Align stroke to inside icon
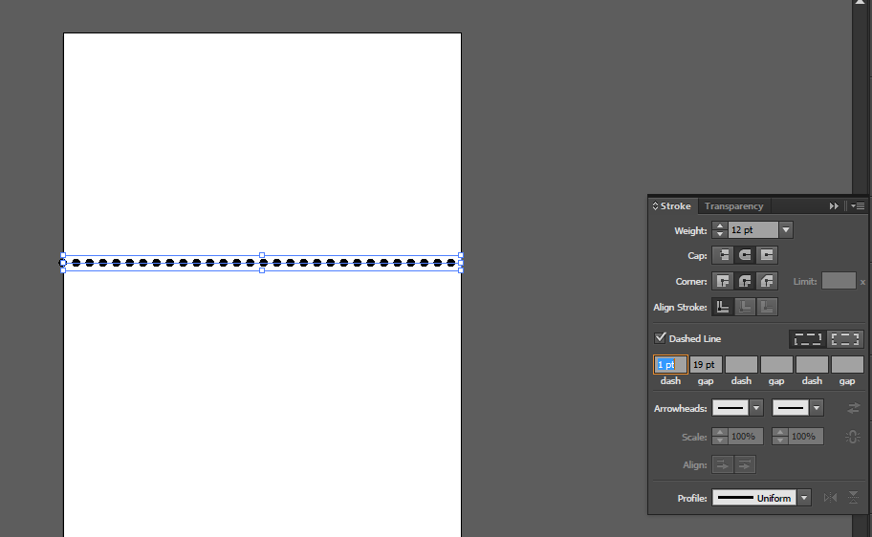This screenshot has width=872, height=537. 745,307
